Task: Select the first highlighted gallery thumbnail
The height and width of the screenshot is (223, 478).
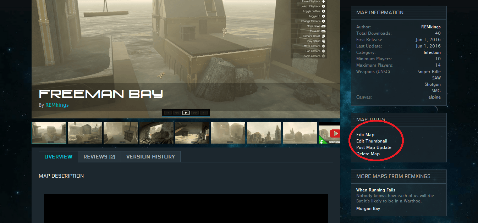Action: pos(49,133)
